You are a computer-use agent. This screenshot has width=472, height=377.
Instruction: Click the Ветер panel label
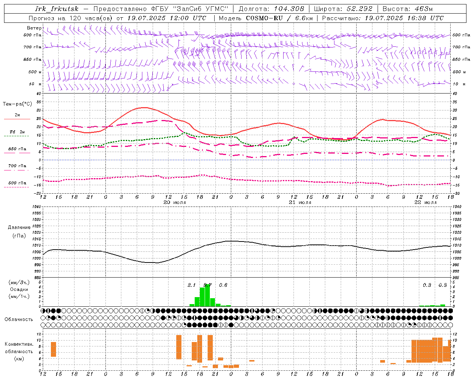(34, 28)
